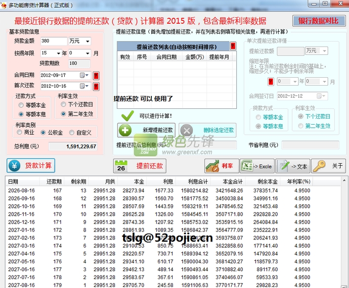Click red help icon beside 缩短年限 year dropdown
The image size is (349, 288).
coord(271,81)
